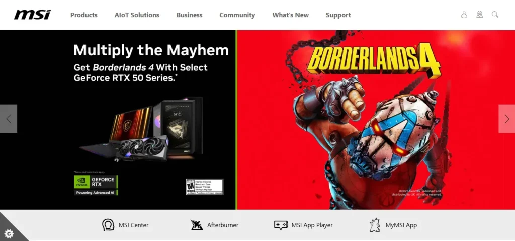The height and width of the screenshot is (241, 515).
Task: Open the Support menu
Action: coord(338,15)
